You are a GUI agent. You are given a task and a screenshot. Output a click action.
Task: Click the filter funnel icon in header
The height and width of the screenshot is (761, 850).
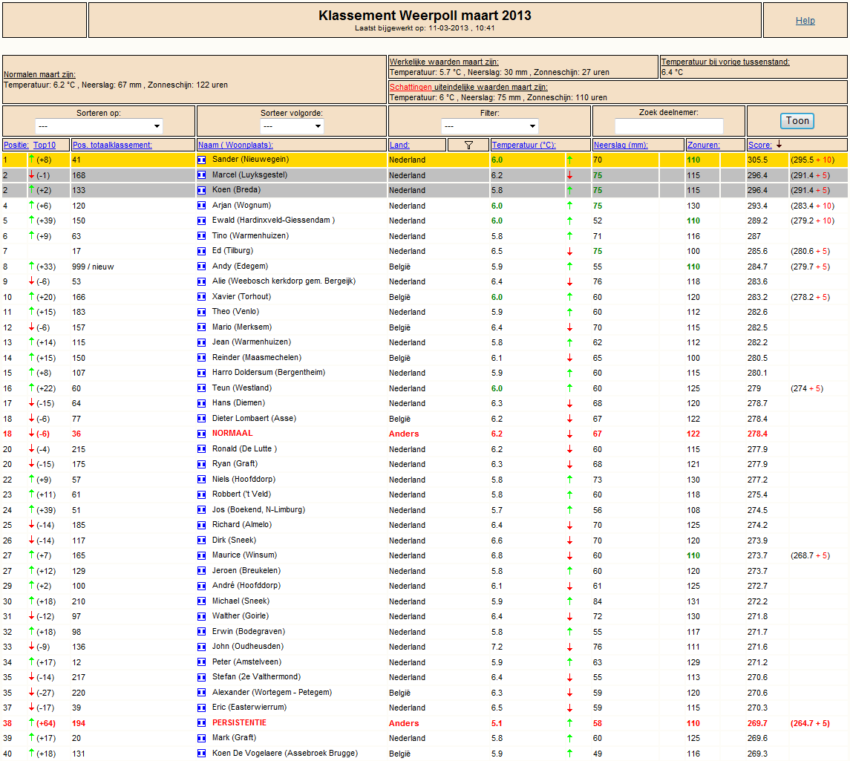(x=468, y=145)
